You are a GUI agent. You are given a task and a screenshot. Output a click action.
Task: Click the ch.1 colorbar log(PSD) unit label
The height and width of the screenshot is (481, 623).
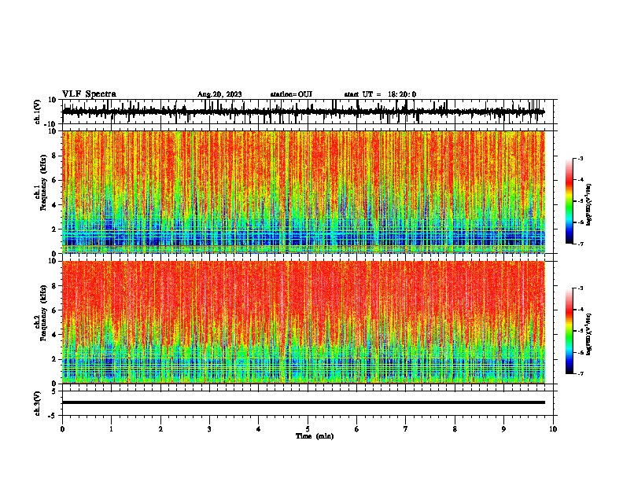pyautogui.click(x=589, y=204)
